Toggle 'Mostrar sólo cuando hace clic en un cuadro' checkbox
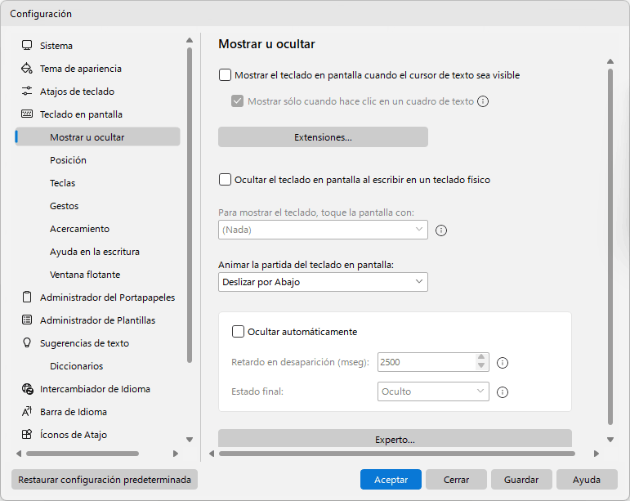The image size is (630, 501). click(238, 101)
